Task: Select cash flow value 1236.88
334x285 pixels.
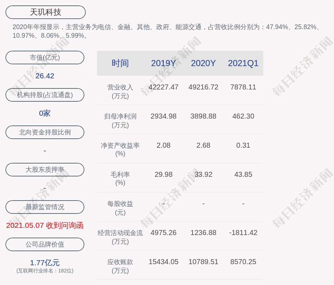Action: (x=203, y=233)
